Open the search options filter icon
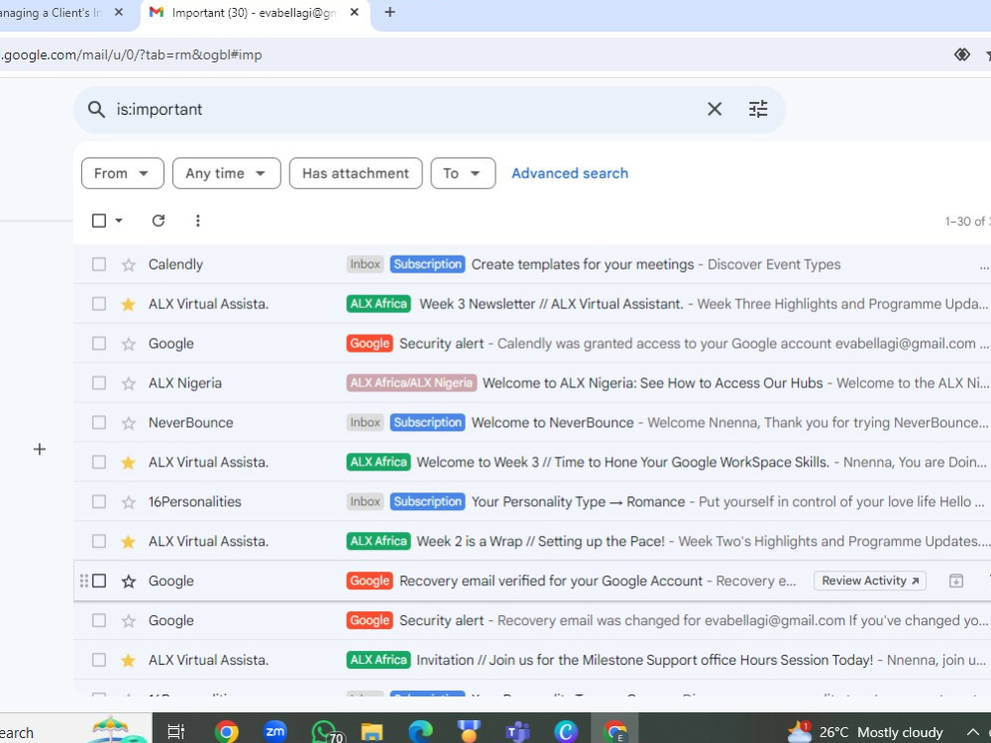 coord(758,109)
